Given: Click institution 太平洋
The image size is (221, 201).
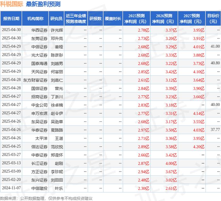Looking at the screenshot, I should [x=41, y=138].
